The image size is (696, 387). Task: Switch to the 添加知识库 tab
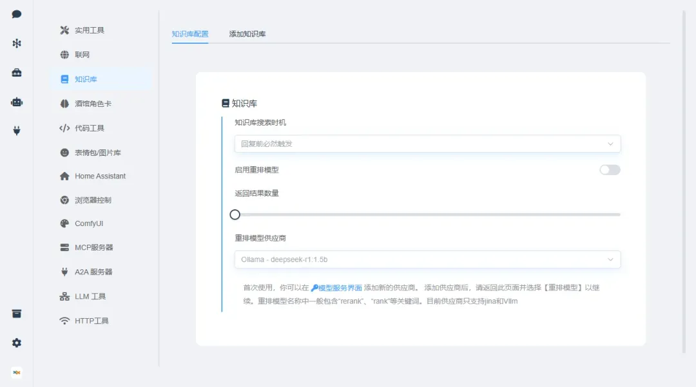click(x=247, y=33)
